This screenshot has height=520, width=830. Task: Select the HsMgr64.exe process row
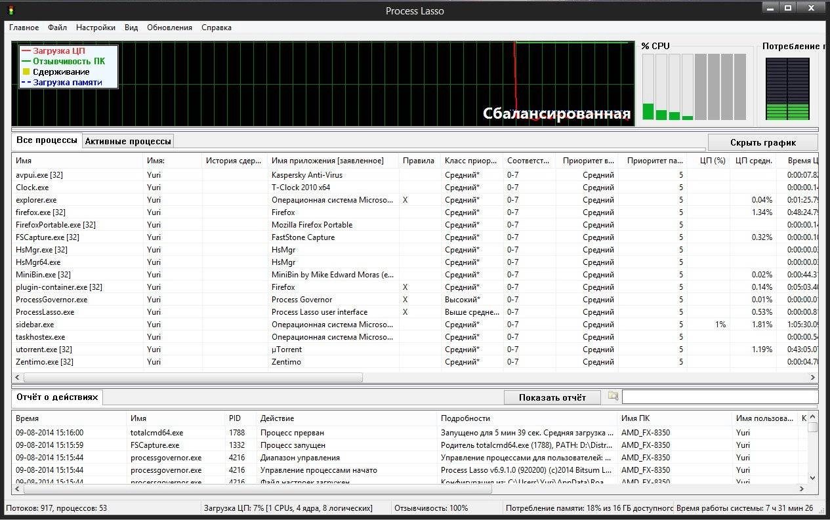click(x=415, y=262)
